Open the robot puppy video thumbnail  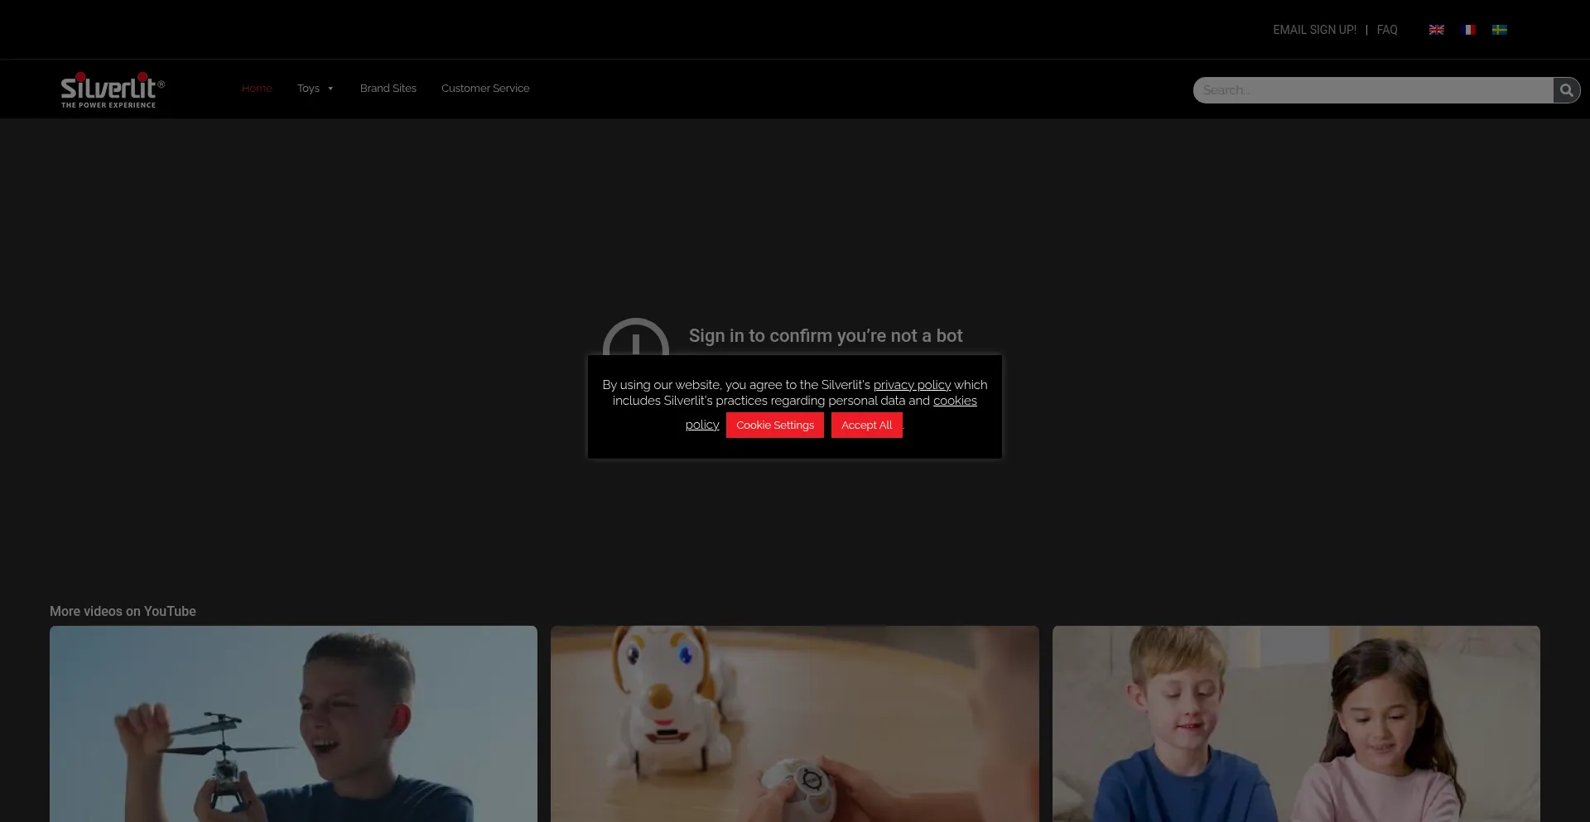pyautogui.click(x=794, y=723)
